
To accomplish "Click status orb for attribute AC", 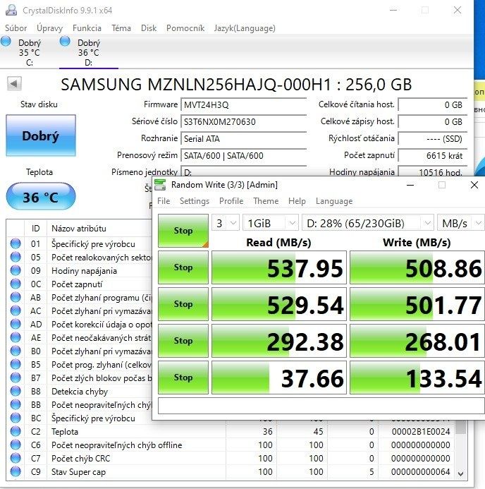I will (x=16, y=310).
